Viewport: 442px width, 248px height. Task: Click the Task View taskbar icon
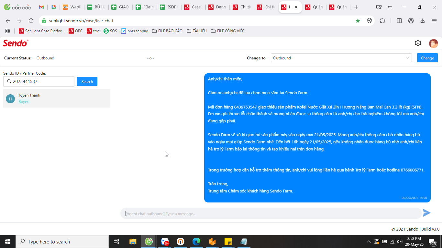(x=116, y=242)
